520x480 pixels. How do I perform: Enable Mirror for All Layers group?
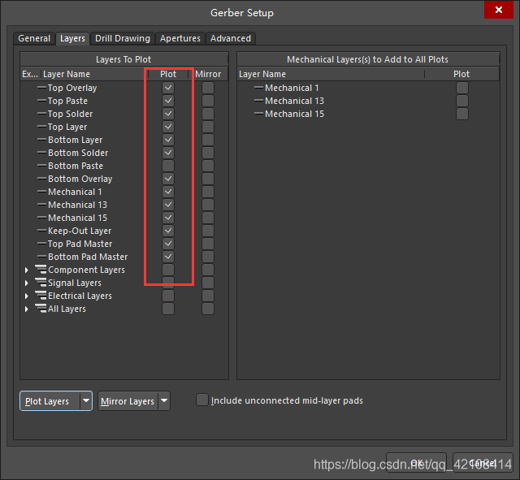click(208, 309)
